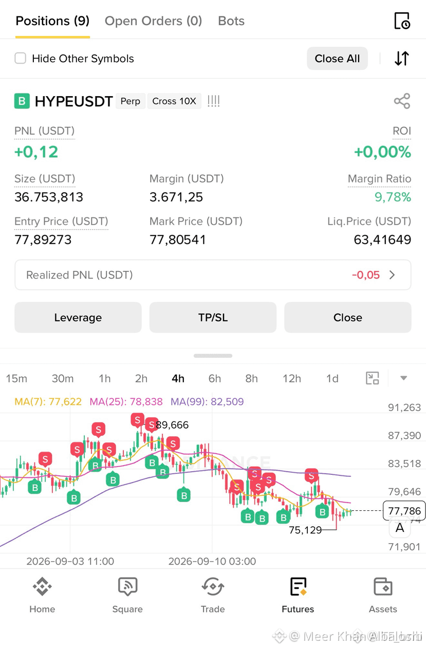Share the HYPEUSDT position
The height and width of the screenshot is (649, 426).
(402, 101)
